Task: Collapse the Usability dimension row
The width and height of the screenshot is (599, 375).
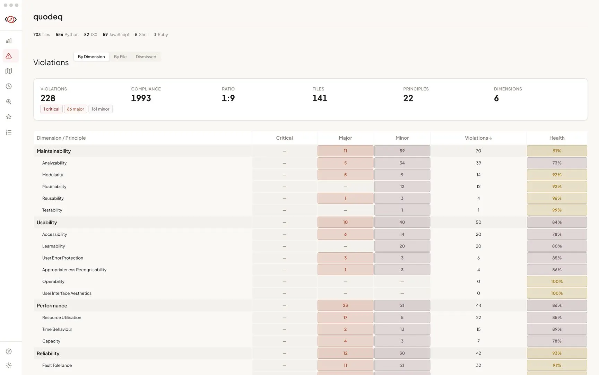Action: click(47, 223)
